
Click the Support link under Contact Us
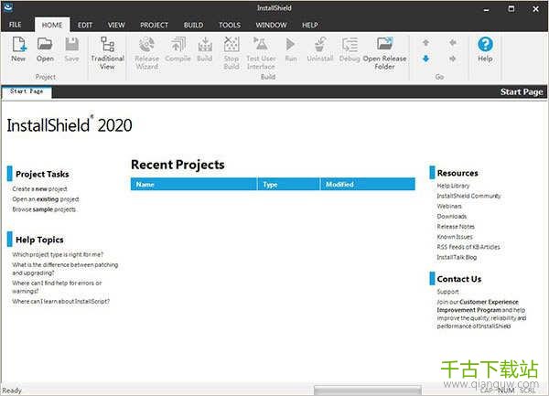448,292
